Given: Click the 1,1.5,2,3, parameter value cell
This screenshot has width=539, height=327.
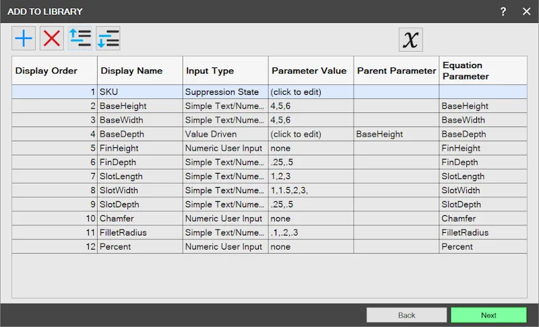Looking at the screenshot, I should [311, 190].
